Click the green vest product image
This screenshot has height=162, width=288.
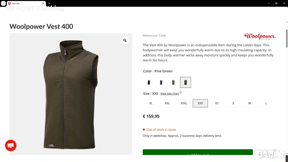[x=71, y=94]
